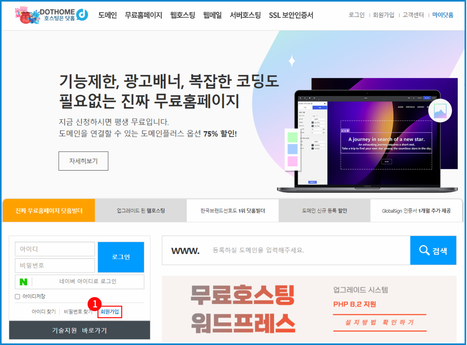Open the SSL 보안인증서 menu
Screen dimensions: 467x345
point(291,15)
